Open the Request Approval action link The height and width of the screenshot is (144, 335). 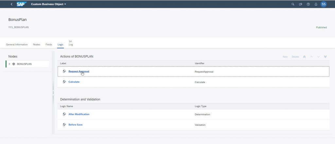click(x=79, y=72)
